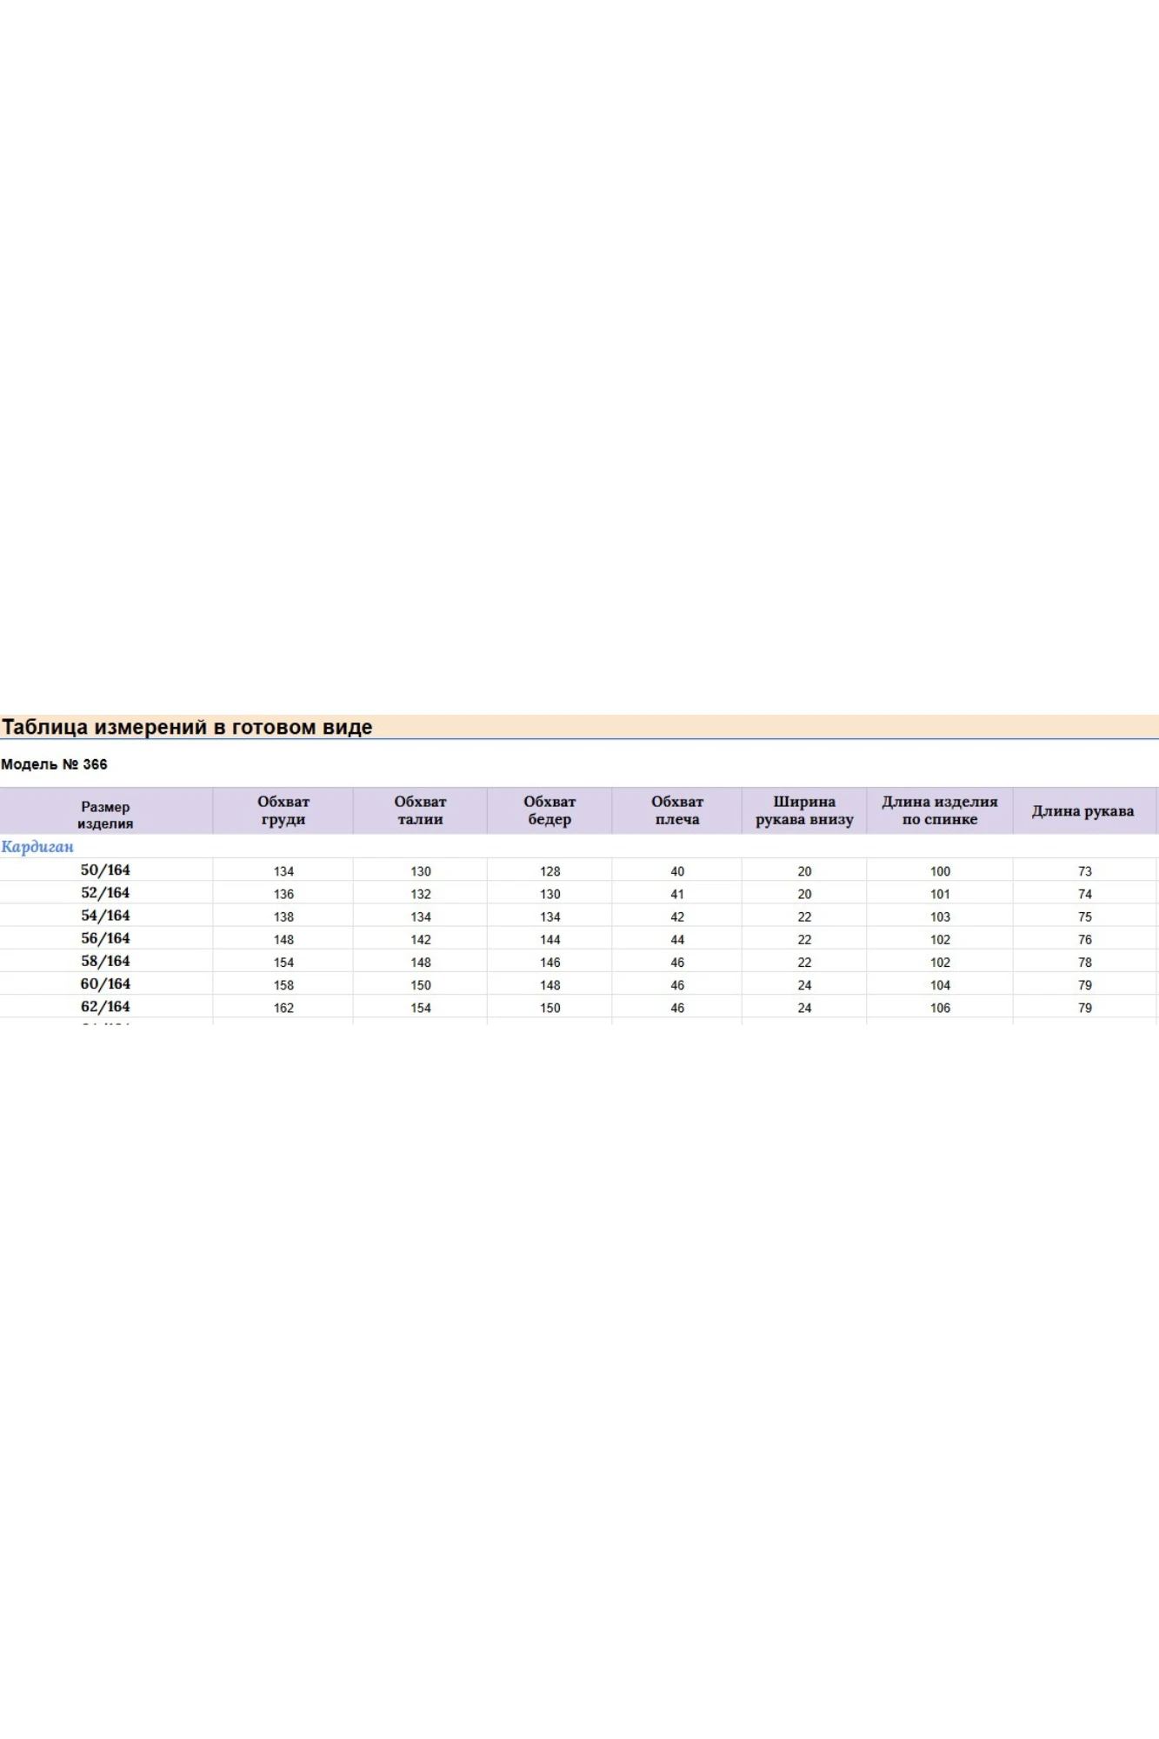Select the 'Модель № 366' label
The height and width of the screenshot is (1739, 1159).
pyautogui.click(x=54, y=764)
